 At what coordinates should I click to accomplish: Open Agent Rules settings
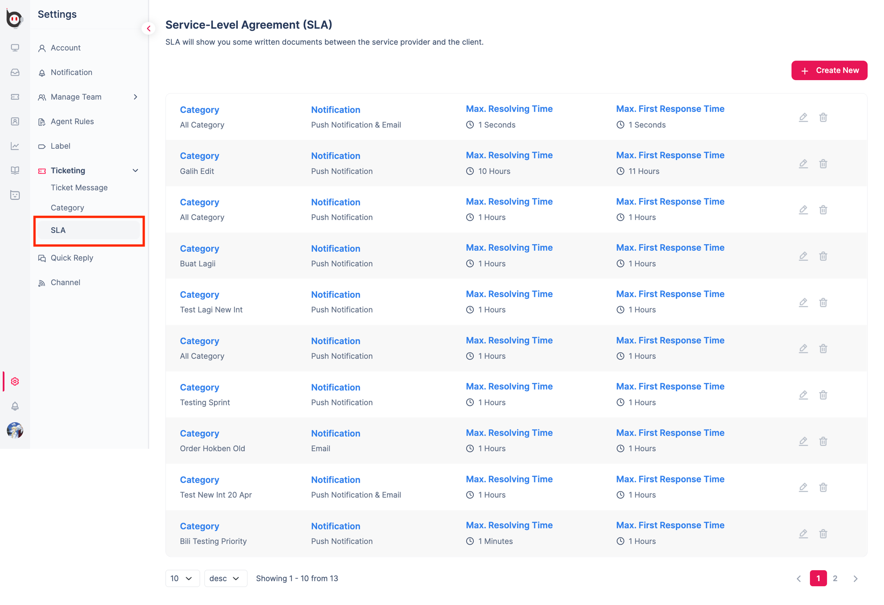pos(72,122)
